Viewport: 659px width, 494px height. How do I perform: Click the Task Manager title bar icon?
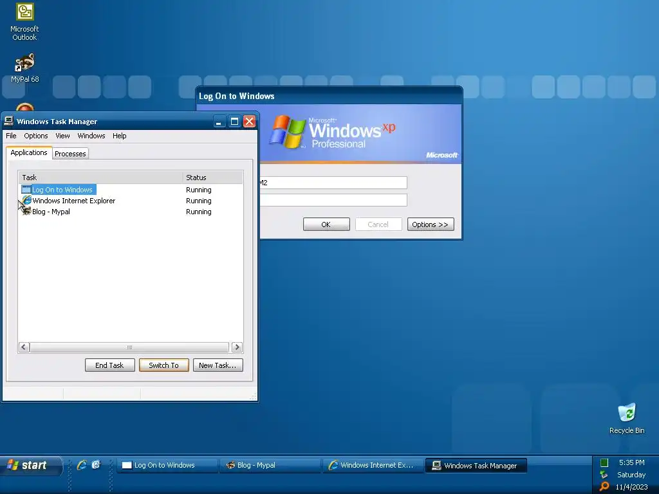coord(9,122)
